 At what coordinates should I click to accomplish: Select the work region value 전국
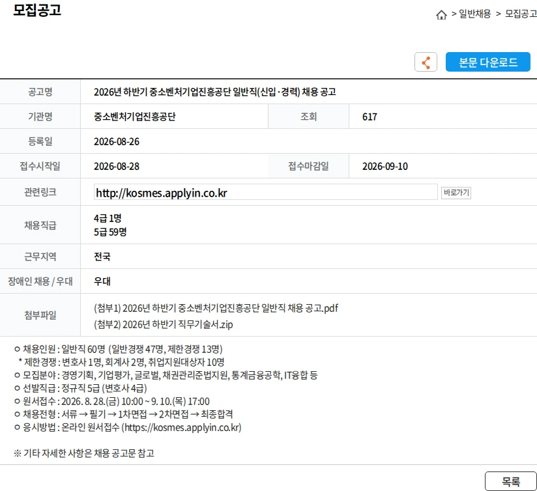click(x=102, y=257)
